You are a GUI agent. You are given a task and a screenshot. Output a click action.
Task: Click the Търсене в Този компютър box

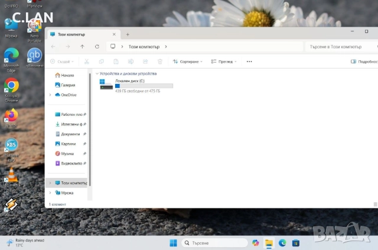click(x=340, y=46)
